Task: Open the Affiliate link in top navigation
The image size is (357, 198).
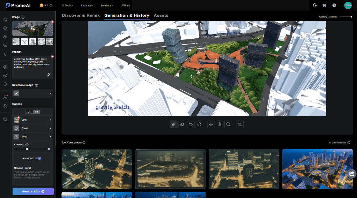Action: (126, 6)
